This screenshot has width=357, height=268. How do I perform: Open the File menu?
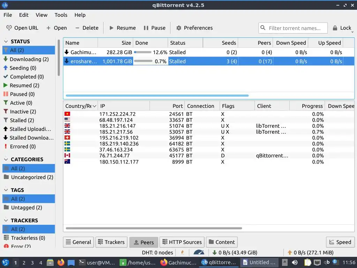tap(8, 15)
